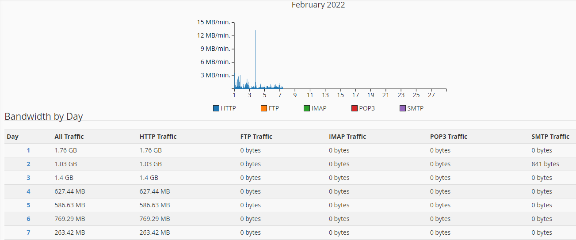Open the Day 7 bandwidth link
576x240 pixels.
point(28,232)
